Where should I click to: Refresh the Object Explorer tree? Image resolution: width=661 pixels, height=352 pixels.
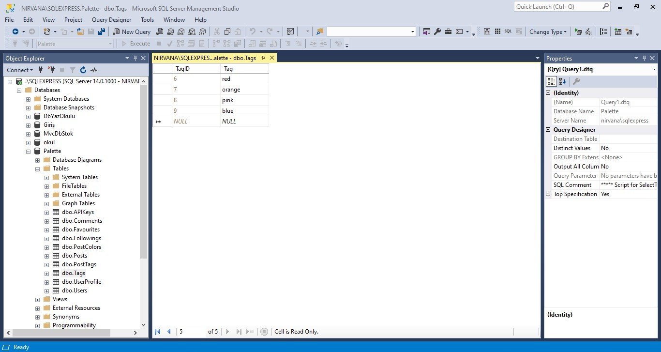click(83, 70)
